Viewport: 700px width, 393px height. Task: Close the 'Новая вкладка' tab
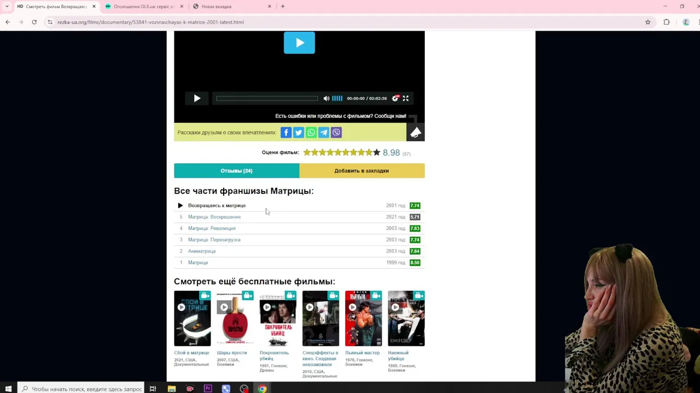coord(269,7)
